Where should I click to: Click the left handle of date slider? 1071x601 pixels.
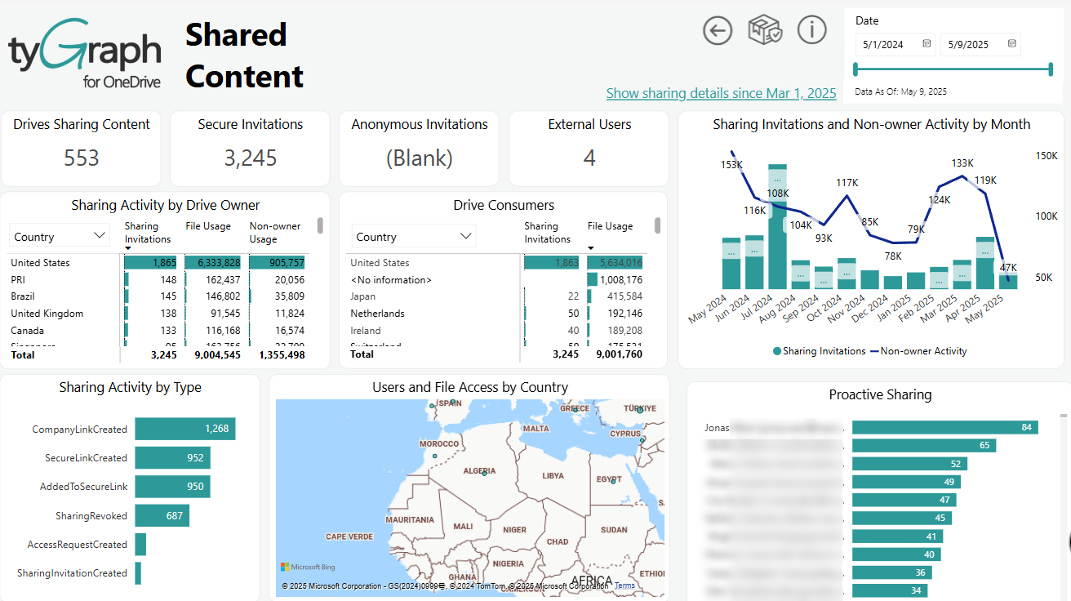click(855, 69)
